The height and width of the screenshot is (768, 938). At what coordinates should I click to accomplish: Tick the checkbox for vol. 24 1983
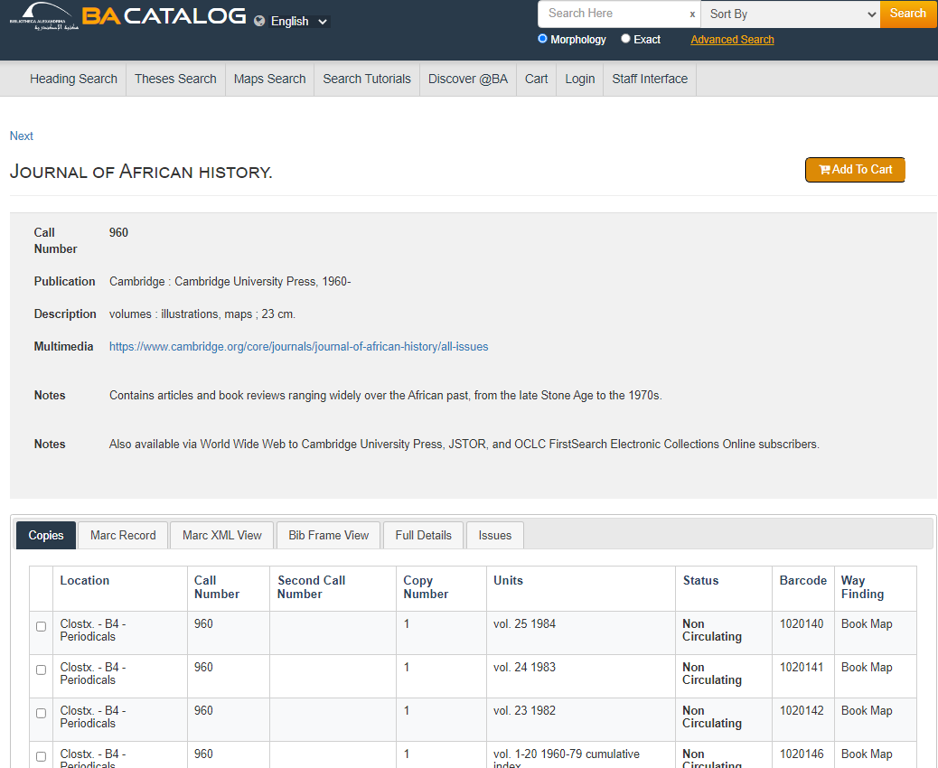41,670
